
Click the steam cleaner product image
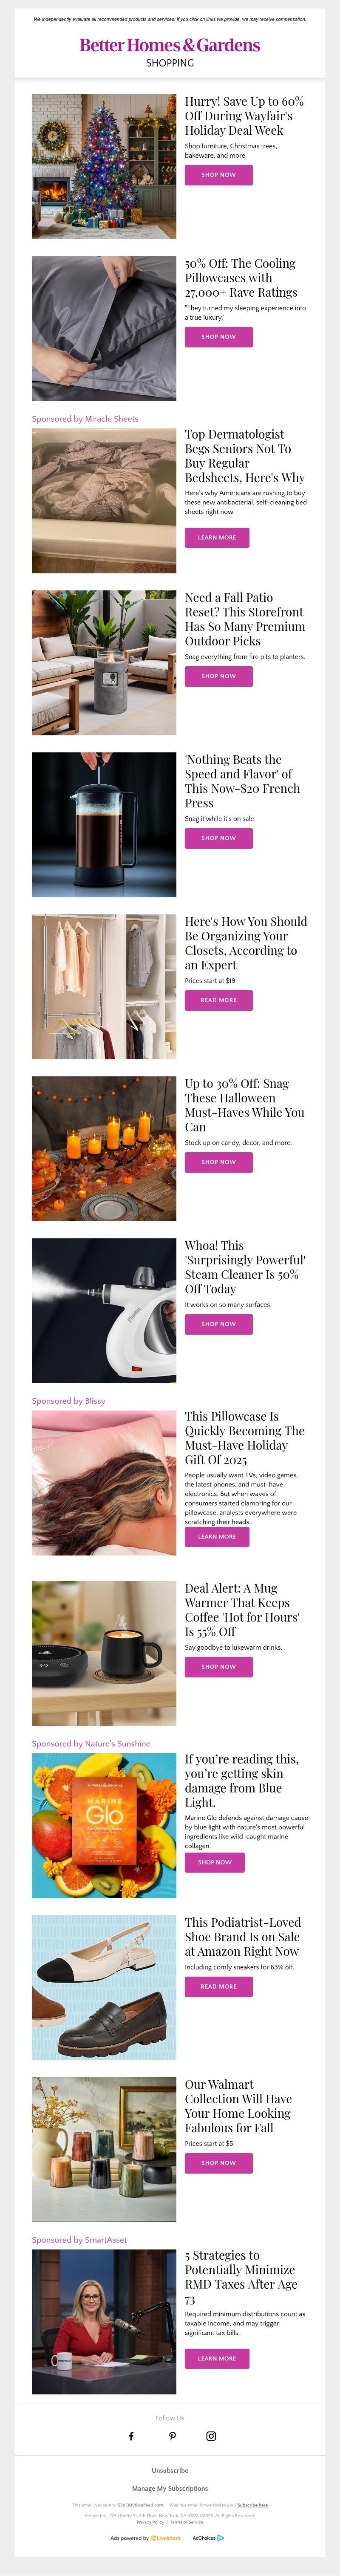[x=104, y=1311]
